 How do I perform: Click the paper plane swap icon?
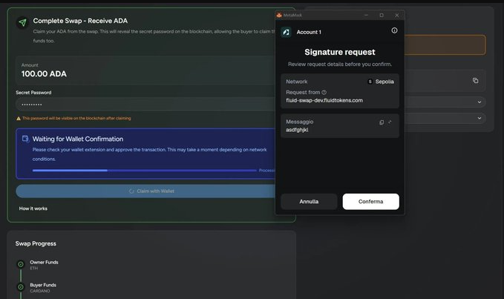[22, 23]
